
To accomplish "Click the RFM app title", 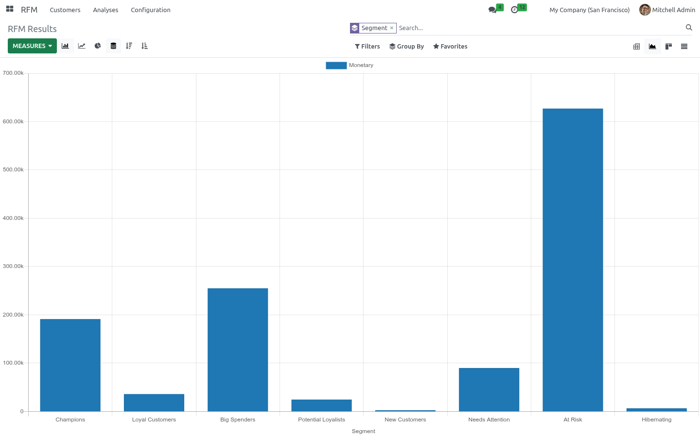I will pos(29,10).
